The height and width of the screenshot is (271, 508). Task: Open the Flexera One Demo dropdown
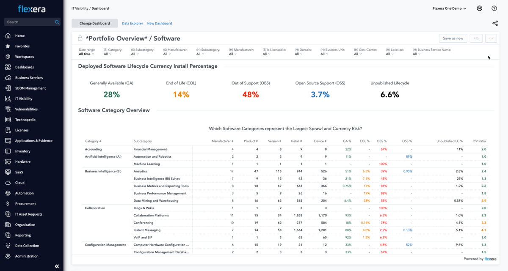coord(448,8)
